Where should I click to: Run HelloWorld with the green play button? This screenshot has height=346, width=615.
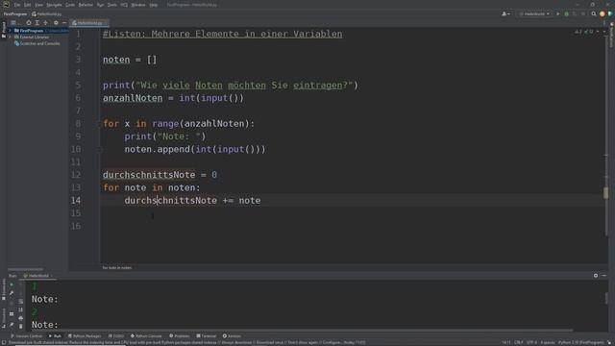tap(558, 13)
